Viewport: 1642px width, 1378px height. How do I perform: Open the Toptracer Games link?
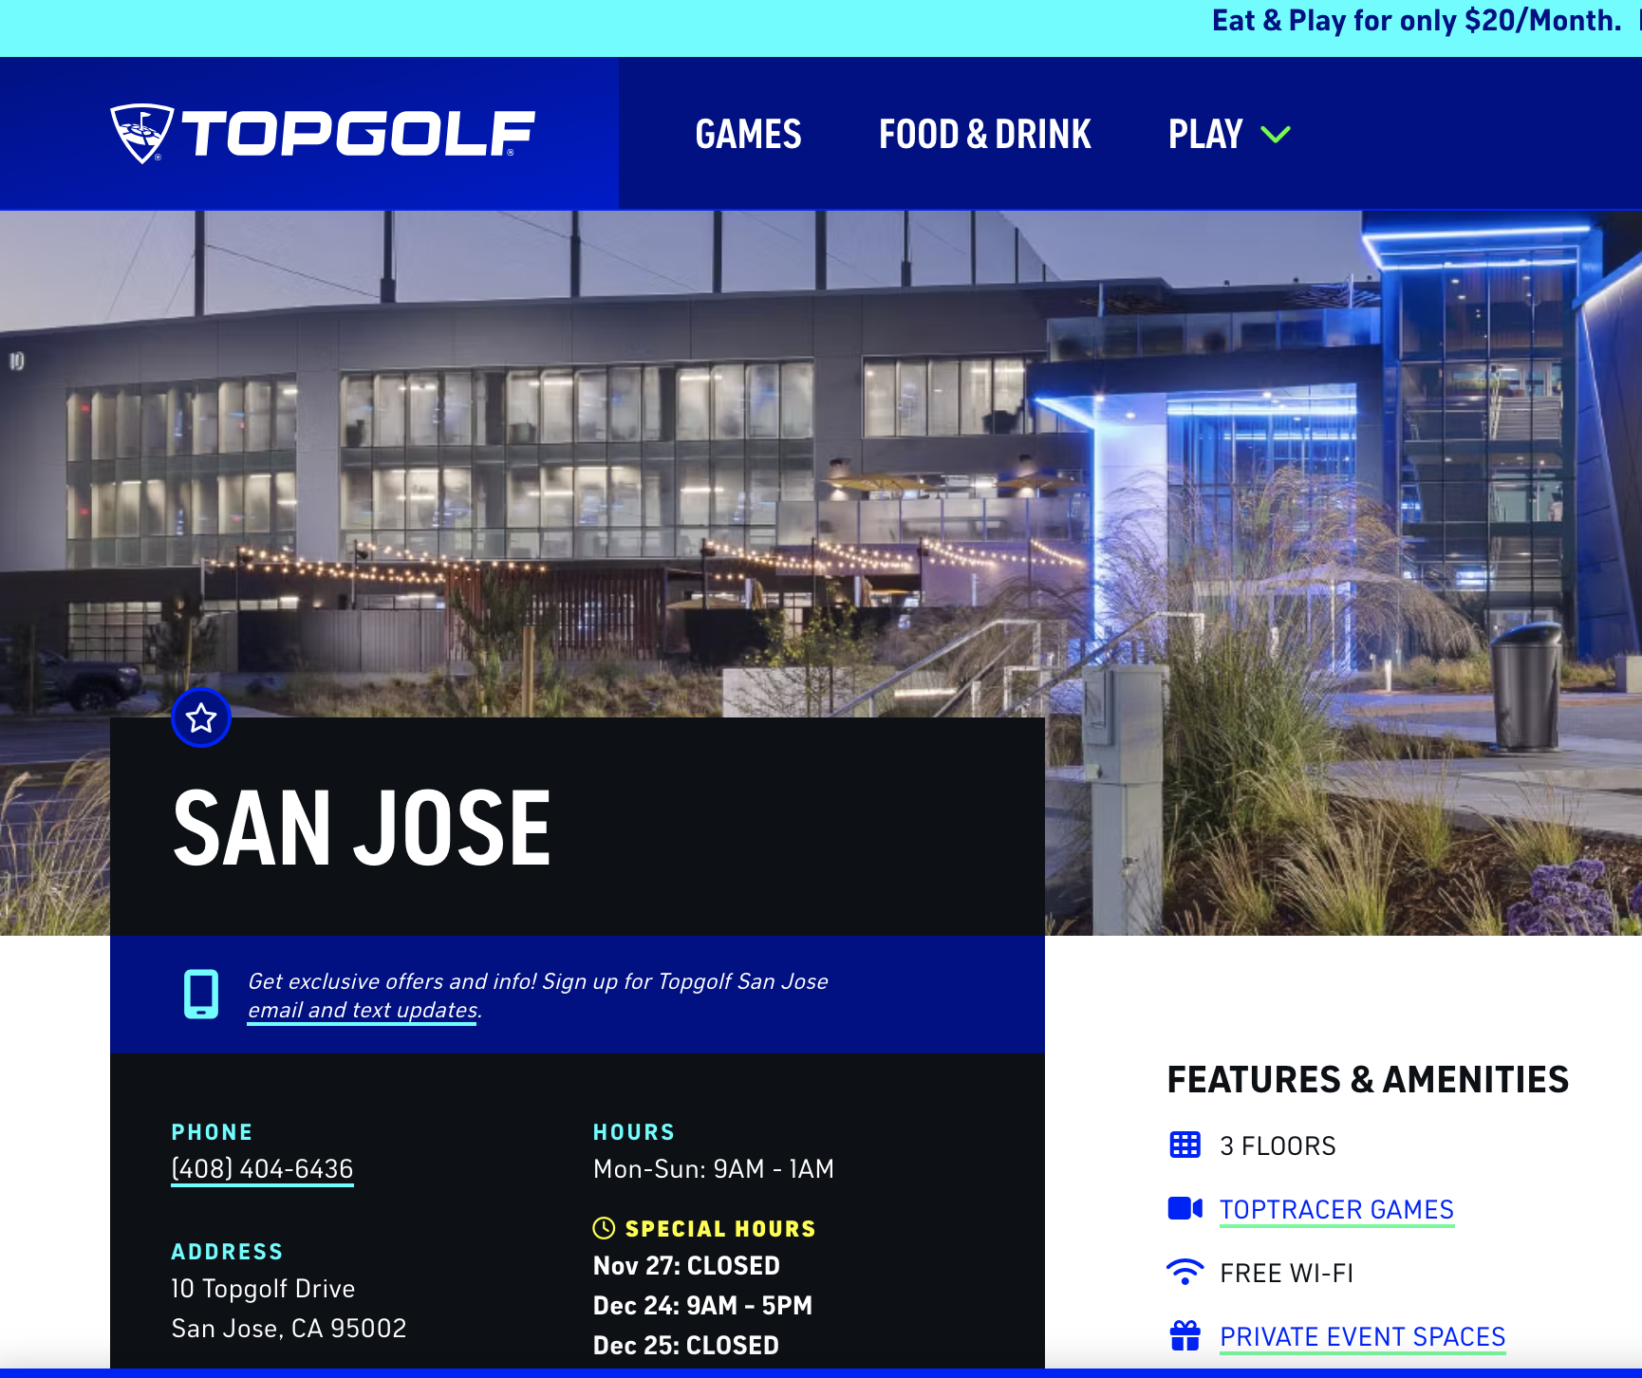pyautogui.click(x=1336, y=1209)
